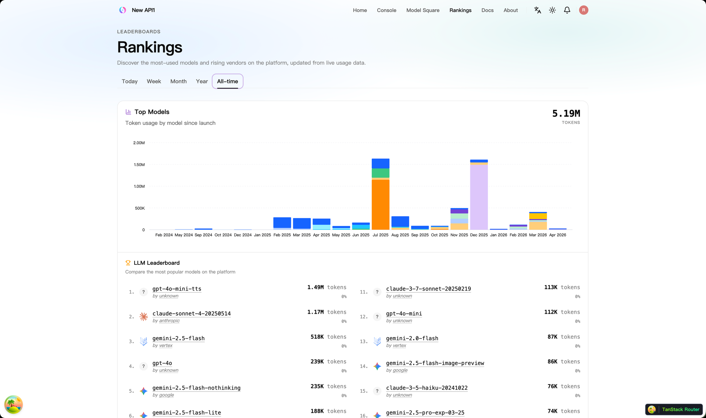Select the All-time tab
The width and height of the screenshot is (706, 418).
[228, 82]
